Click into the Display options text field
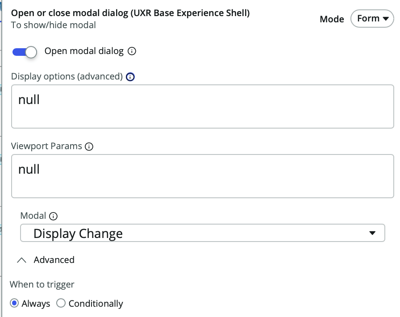The height and width of the screenshot is (317, 400). tap(202, 106)
